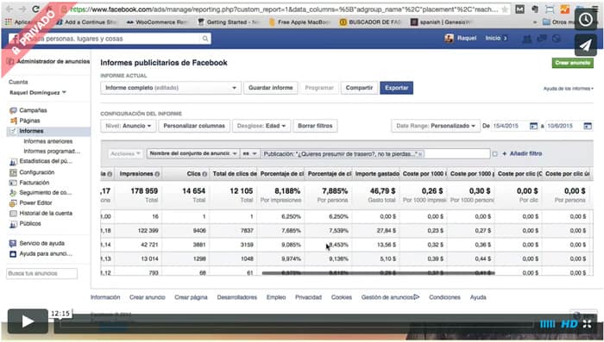Open Seguimiento de conversiones sidebar item

point(46,193)
